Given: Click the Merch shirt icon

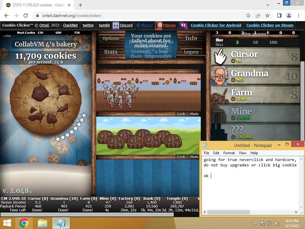Looking at the screenshot, I should 138,25.
